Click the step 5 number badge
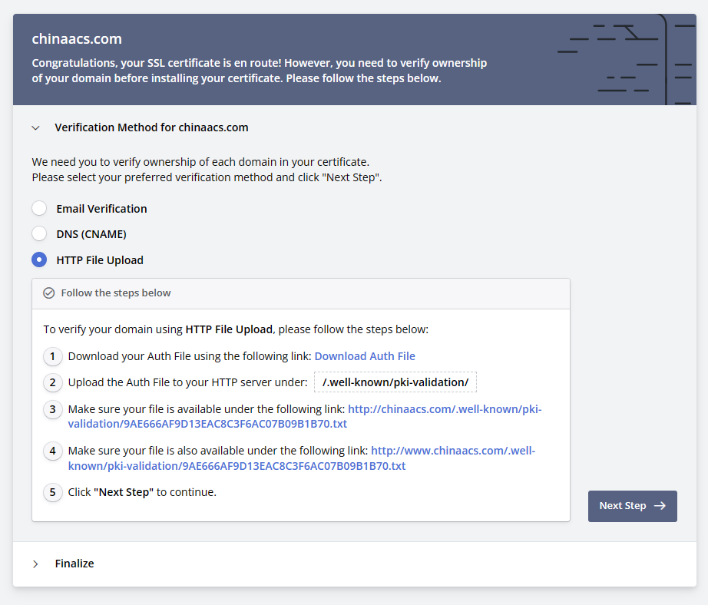The image size is (708, 605). 53,493
